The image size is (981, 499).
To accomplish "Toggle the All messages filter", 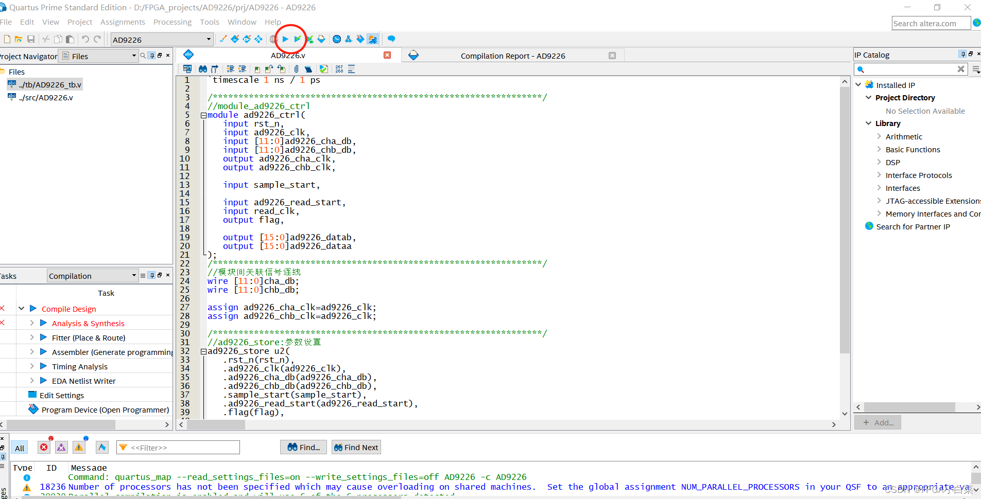I will [x=20, y=448].
